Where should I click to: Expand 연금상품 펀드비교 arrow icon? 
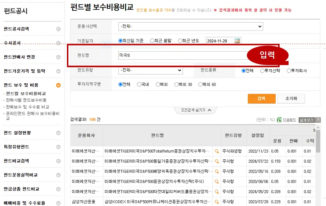pos(58,189)
